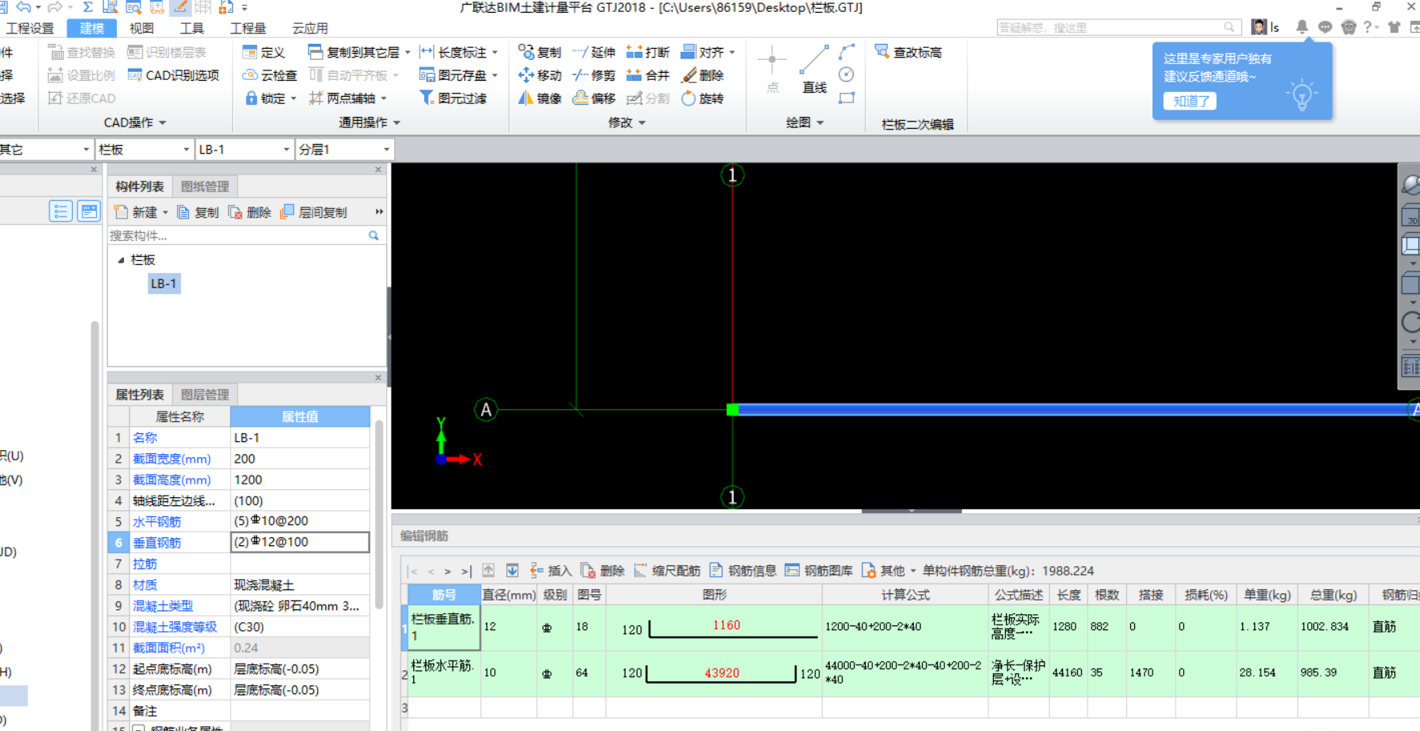Click the 截面高度 value 1200
This screenshot has height=731, width=1420.
click(300, 480)
